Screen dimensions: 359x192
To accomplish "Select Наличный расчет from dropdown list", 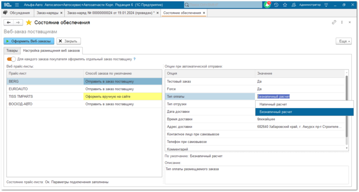I will (304, 104).
